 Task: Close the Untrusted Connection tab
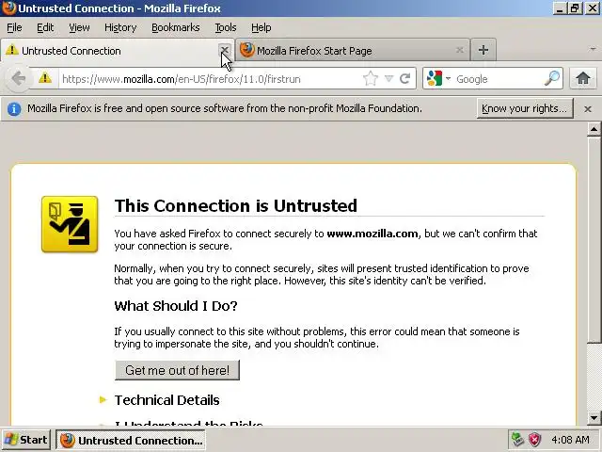(225, 50)
